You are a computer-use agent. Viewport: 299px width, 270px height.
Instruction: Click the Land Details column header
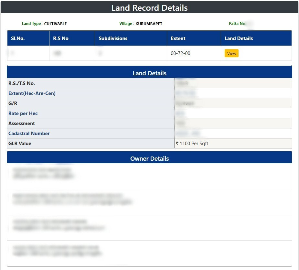point(239,38)
